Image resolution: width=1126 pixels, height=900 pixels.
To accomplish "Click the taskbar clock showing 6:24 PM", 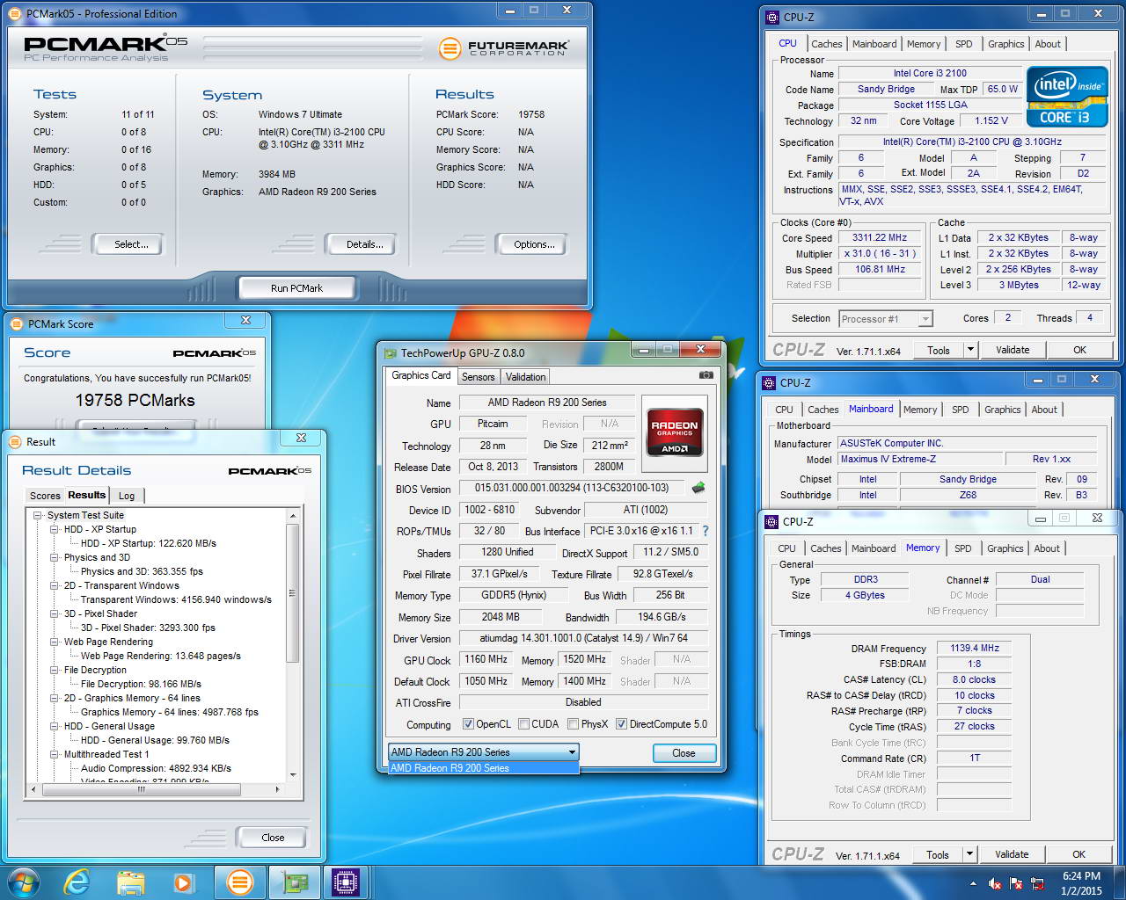I will pos(1081,883).
